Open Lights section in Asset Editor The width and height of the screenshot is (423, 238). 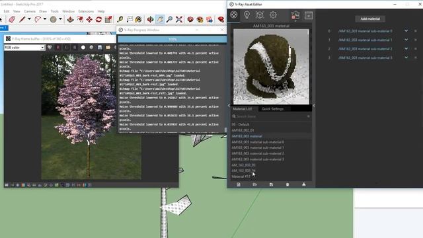click(247, 15)
